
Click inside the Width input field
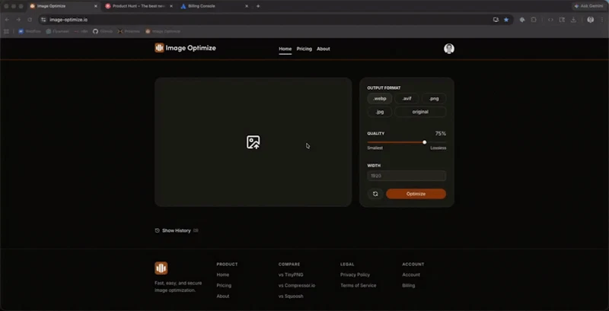tap(407, 176)
